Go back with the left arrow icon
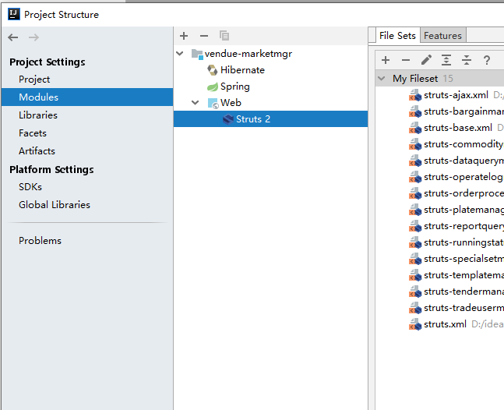 point(13,37)
